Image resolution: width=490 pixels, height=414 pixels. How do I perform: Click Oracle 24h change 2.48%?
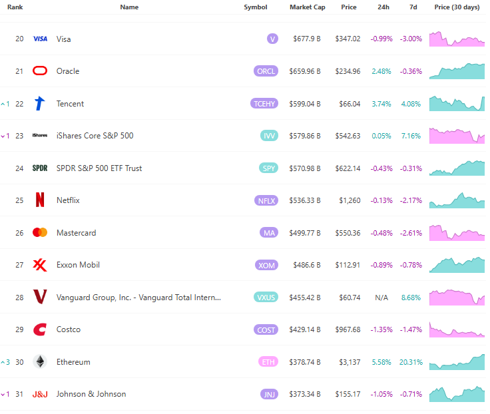point(381,71)
